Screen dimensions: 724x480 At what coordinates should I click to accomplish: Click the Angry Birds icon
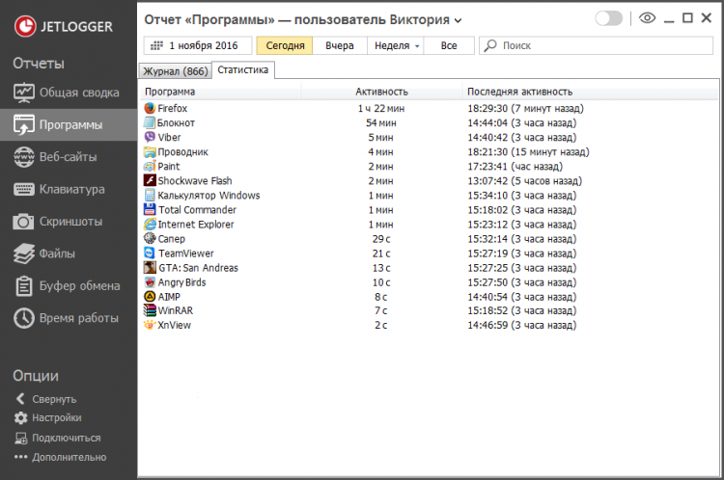click(150, 281)
